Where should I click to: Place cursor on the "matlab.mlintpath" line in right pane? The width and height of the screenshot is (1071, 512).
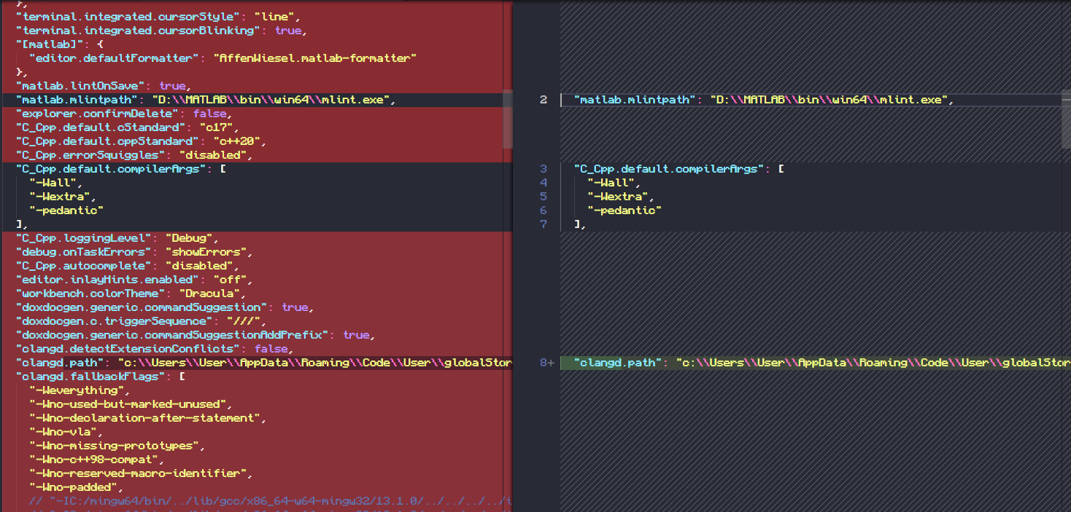coord(730,100)
